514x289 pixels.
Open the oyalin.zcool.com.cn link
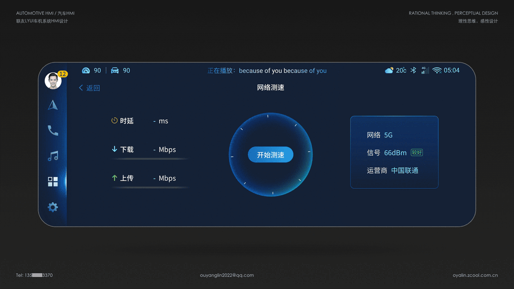click(475, 275)
